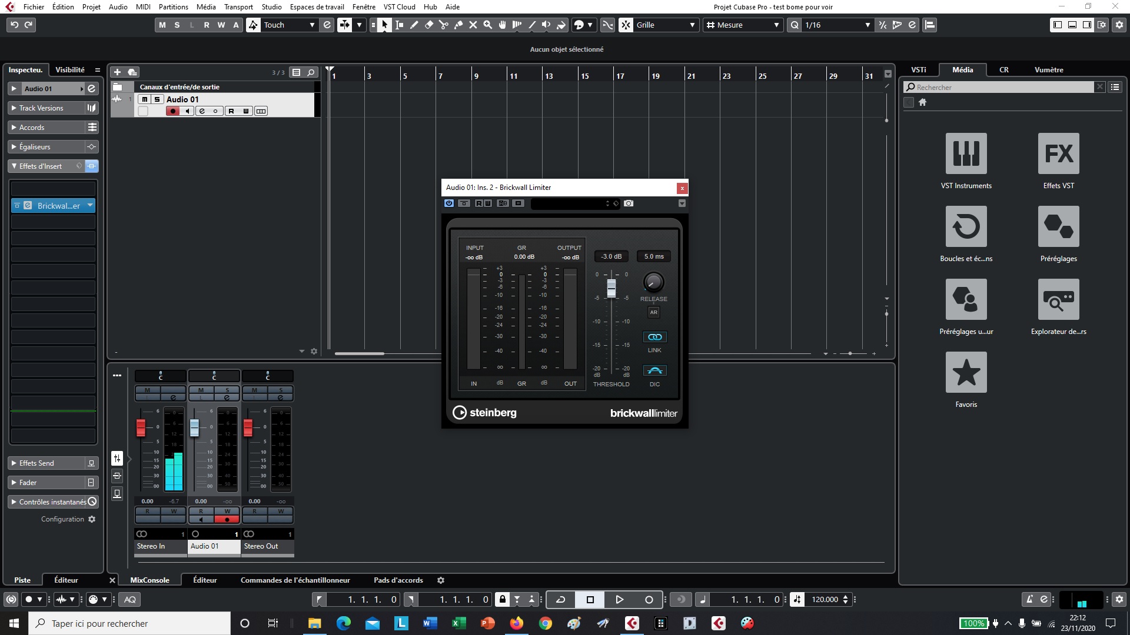Open the VST Instruments media tile

[966, 153]
